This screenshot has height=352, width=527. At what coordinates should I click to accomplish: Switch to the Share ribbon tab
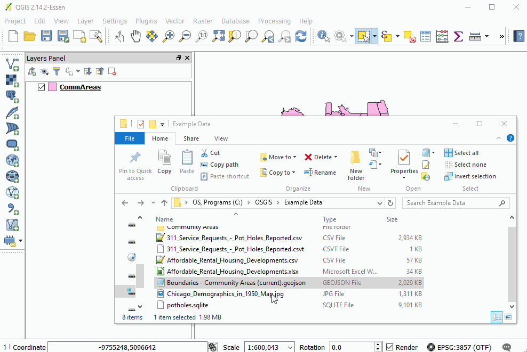click(x=191, y=138)
